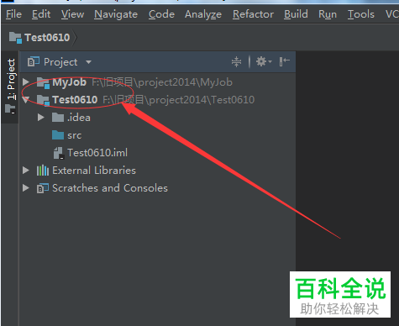
Task: Click the Scratches and Consoles icon
Action: click(x=43, y=188)
